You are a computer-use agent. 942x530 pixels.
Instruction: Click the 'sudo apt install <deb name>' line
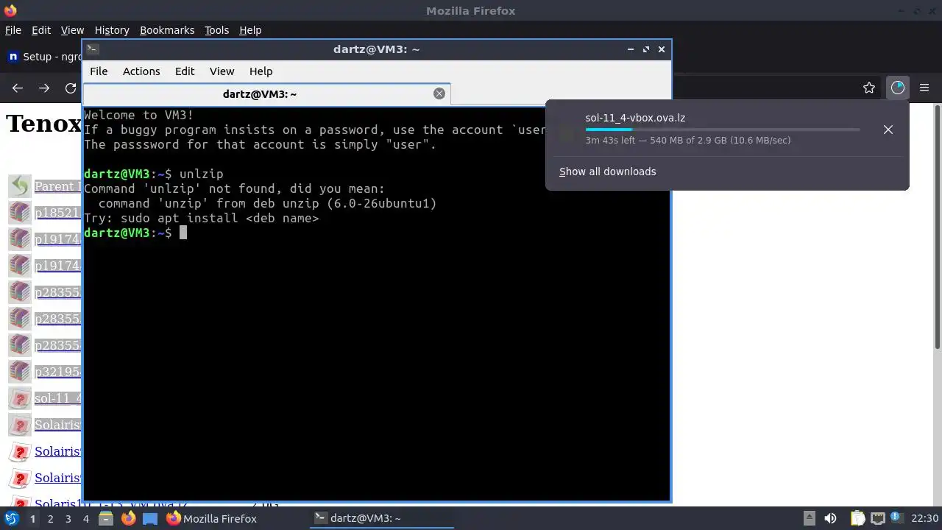click(x=201, y=218)
